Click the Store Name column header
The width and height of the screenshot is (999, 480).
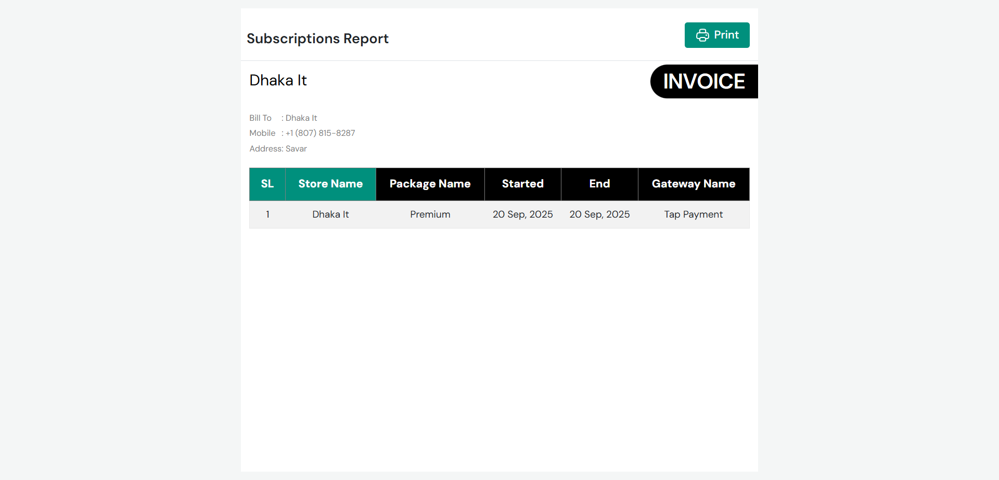[330, 184]
